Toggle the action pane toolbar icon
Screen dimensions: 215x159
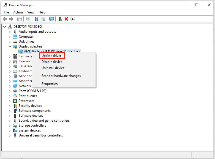(x=43, y=19)
